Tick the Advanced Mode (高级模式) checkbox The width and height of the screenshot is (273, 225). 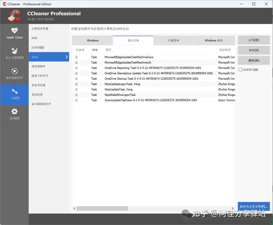coord(240,70)
